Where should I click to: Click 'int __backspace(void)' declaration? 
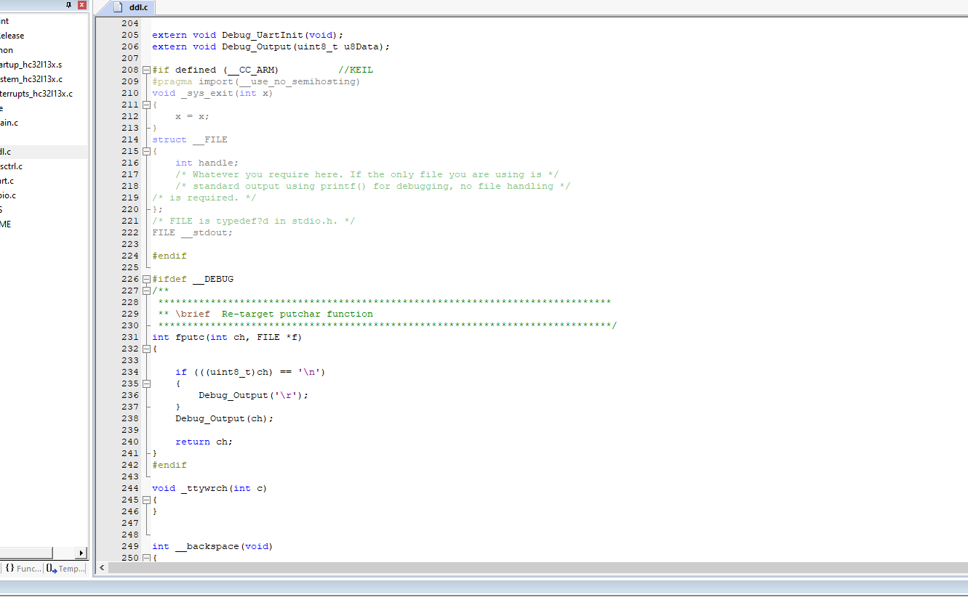pos(212,546)
